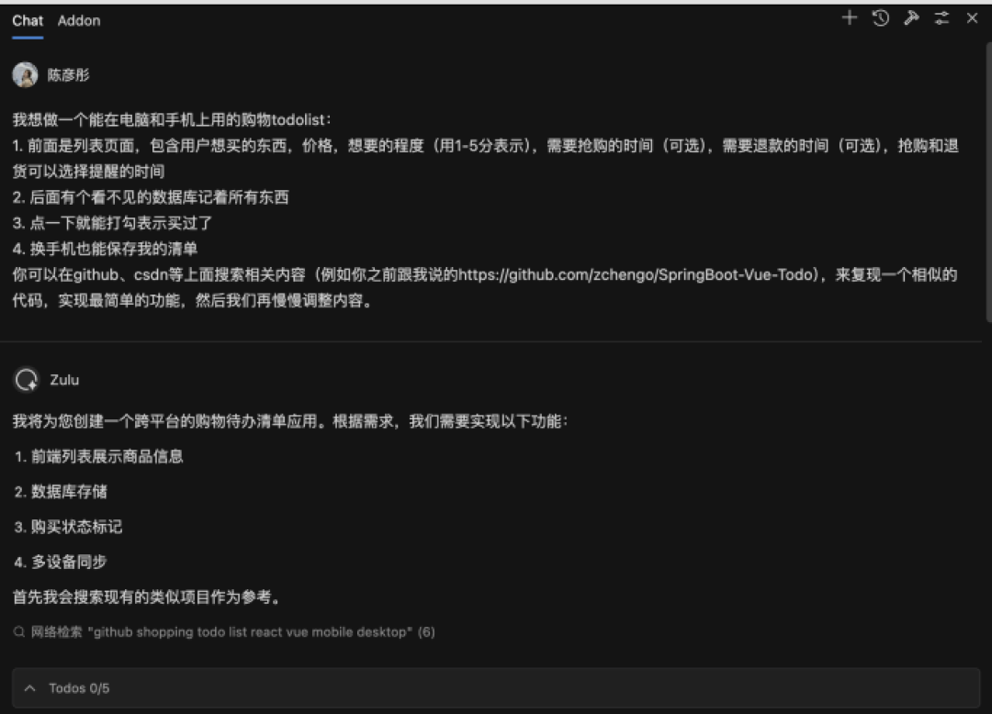Click the Zulu assistant icon
This screenshot has width=992, height=714.
tap(27, 380)
